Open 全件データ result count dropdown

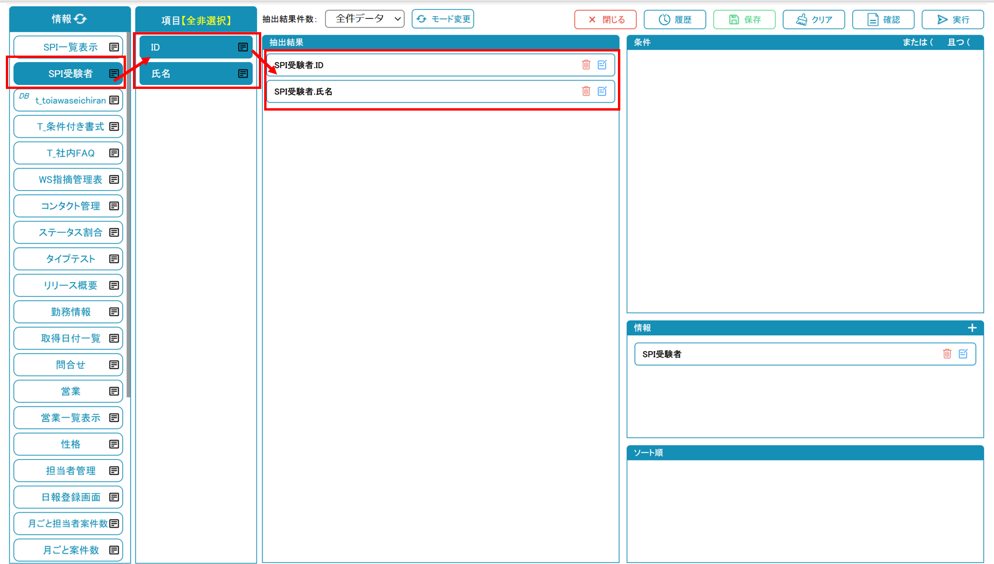coord(365,19)
